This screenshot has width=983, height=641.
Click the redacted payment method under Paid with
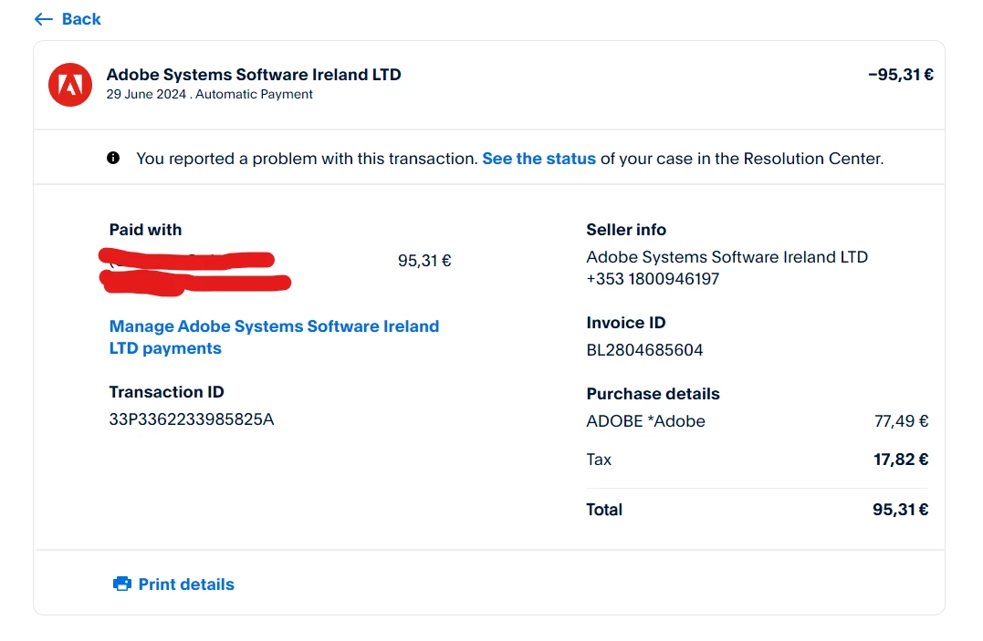point(192,272)
